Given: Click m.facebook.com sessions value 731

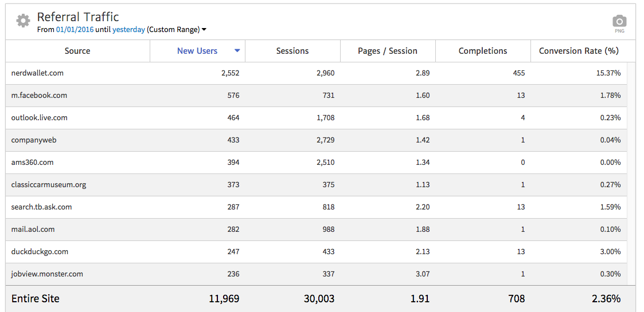Looking at the screenshot, I should [329, 95].
